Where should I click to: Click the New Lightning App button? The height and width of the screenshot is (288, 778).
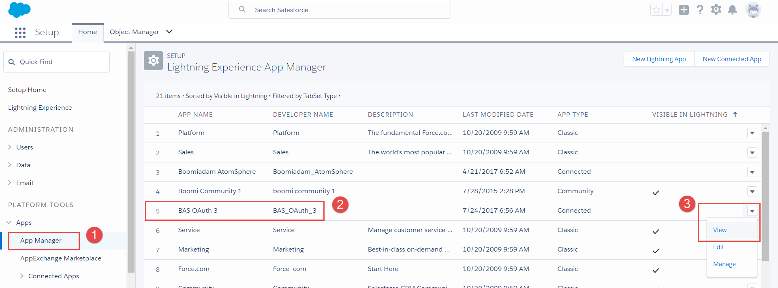tap(659, 59)
